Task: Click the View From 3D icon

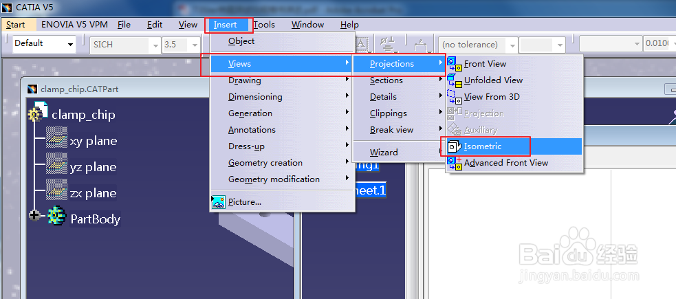Action: click(x=455, y=97)
